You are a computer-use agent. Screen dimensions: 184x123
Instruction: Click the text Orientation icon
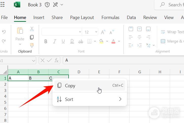pyautogui.click(x=148, y=45)
